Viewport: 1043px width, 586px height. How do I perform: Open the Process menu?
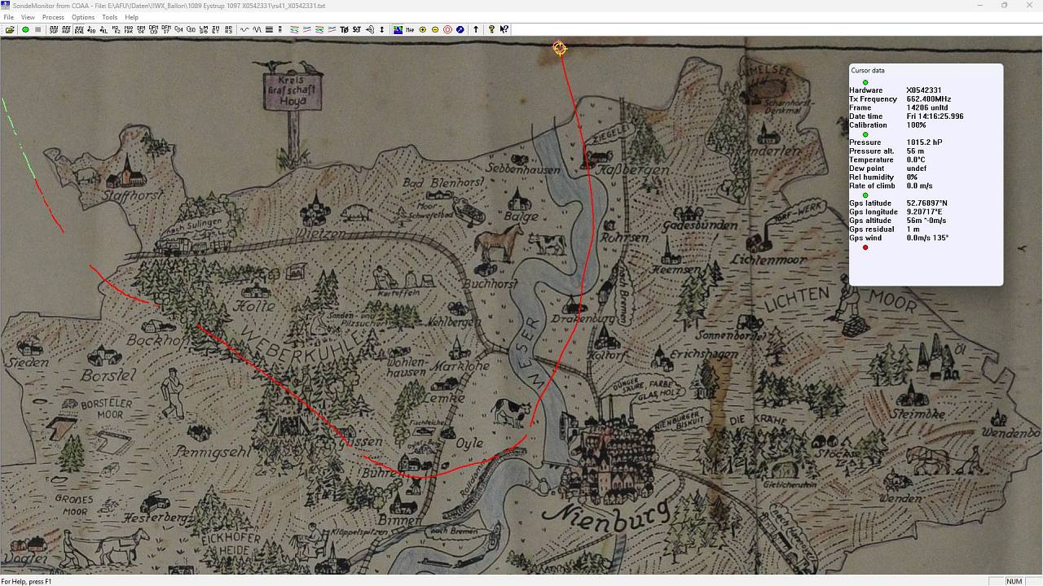(x=53, y=17)
